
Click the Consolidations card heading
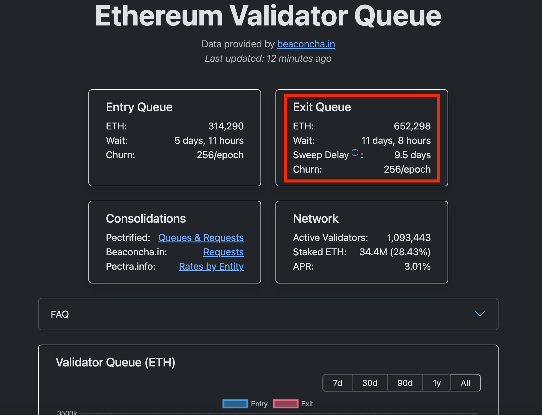pyautogui.click(x=146, y=219)
